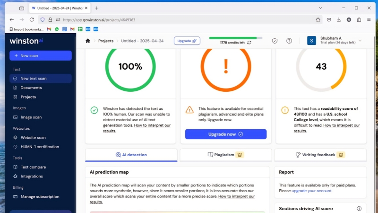Viewport: 378px width, 213px height.
Task: Start a New scan
Action: [41, 55]
